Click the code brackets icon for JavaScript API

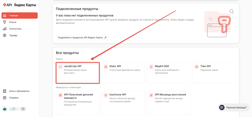61,67
